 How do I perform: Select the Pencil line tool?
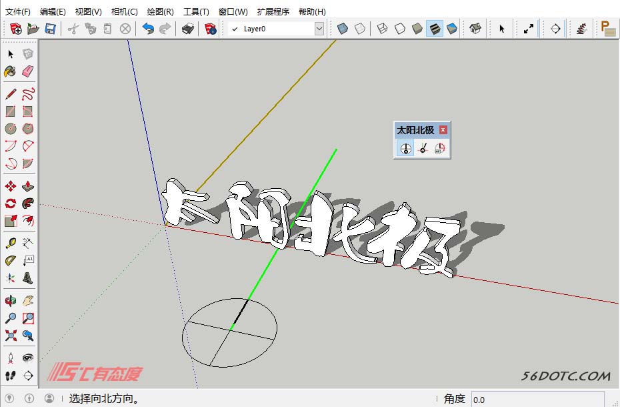tap(10, 93)
